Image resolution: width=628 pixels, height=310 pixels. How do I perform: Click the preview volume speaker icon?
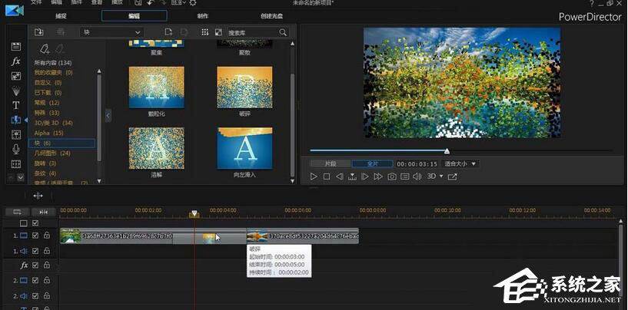click(416, 176)
